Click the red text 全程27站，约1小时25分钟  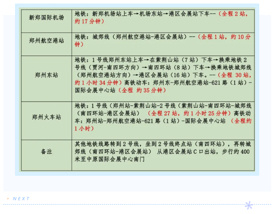pyautogui.click(x=189, y=114)
